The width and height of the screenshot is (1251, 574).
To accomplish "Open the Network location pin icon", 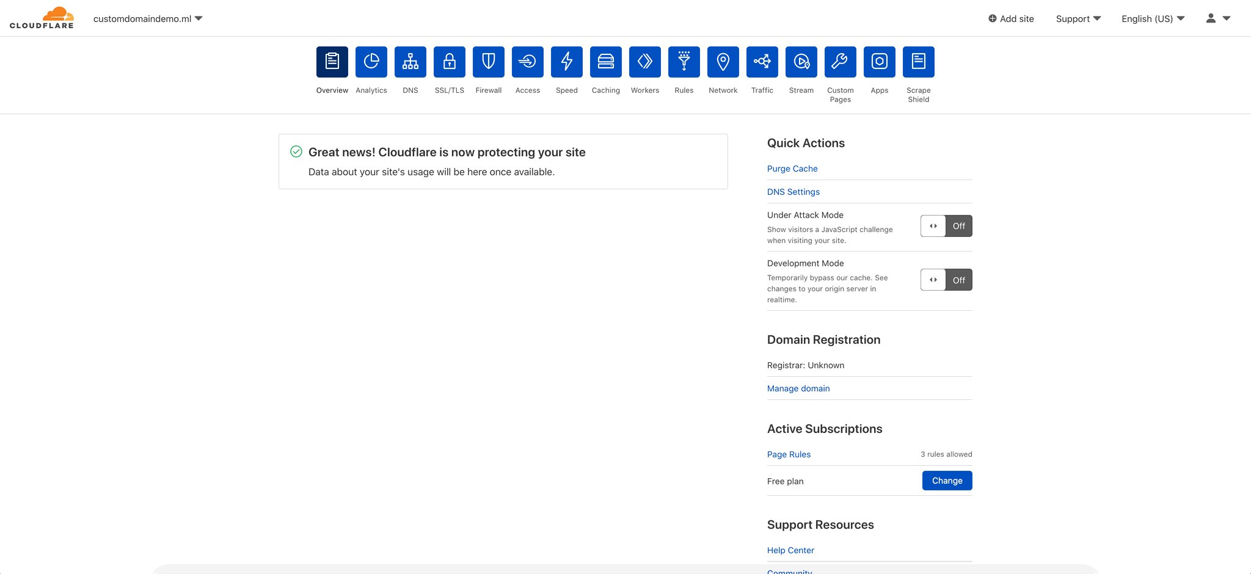I will tap(723, 62).
